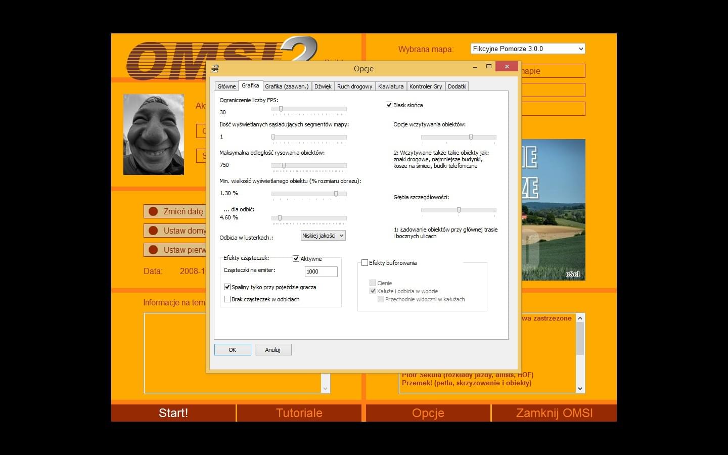Click the neighboring map segments slider
Screen dimensions: 728x455
click(309, 138)
